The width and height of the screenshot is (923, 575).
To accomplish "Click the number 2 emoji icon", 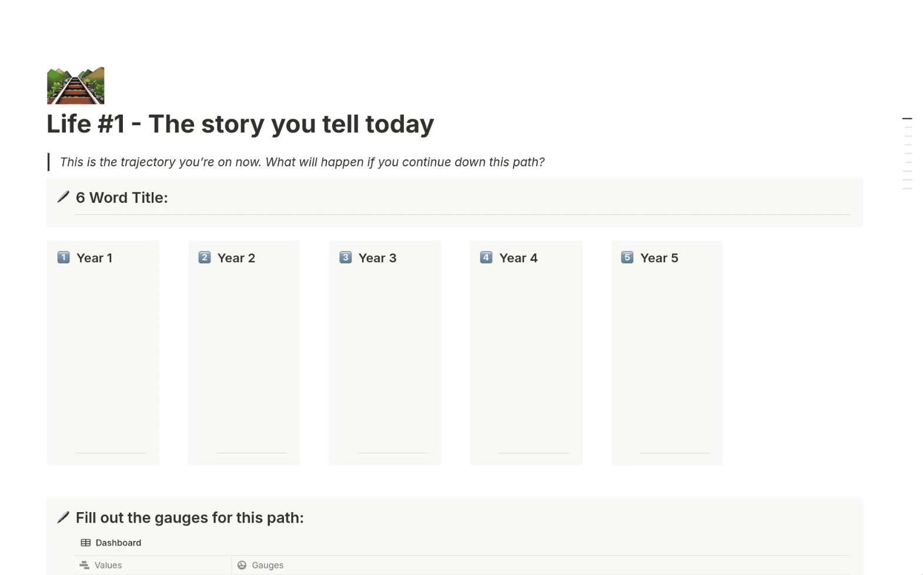I will coord(204,258).
